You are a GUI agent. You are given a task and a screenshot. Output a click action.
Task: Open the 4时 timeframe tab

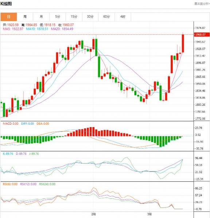click(123, 17)
